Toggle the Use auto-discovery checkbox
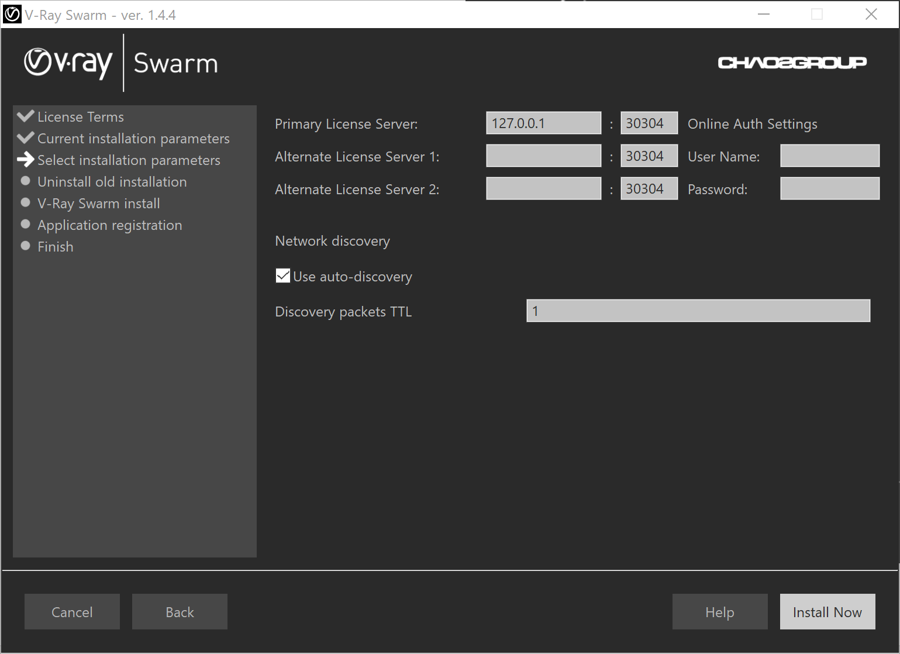Viewport: 900px width, 654px height. 283,276
